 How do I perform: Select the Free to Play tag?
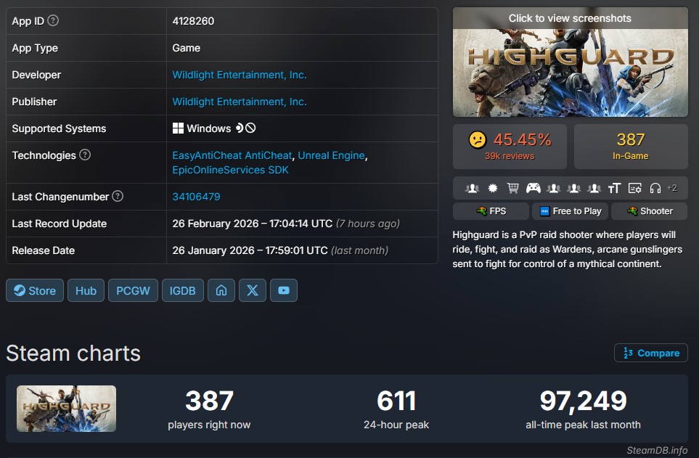571,211
